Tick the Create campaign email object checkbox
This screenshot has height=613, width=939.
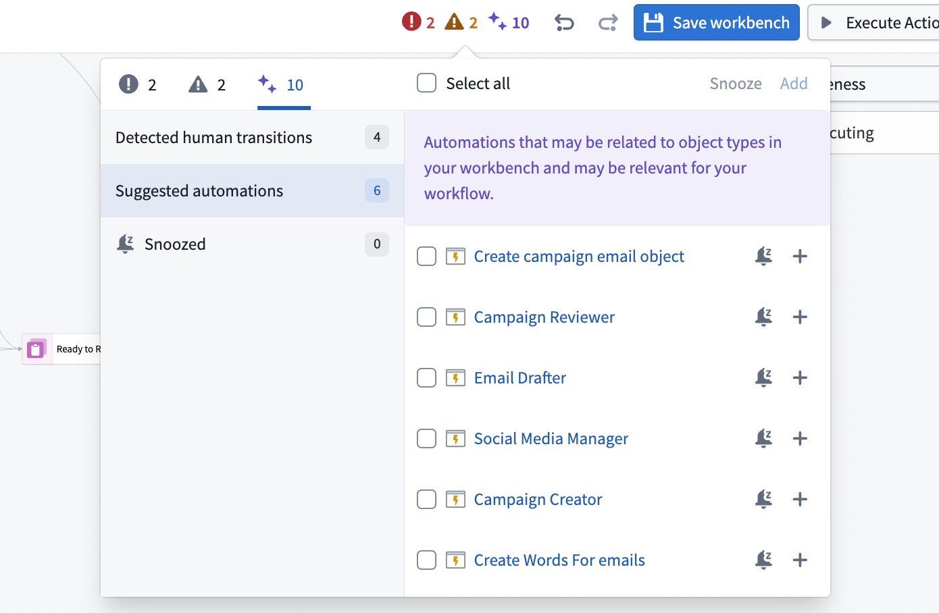[x=426, y=257]
